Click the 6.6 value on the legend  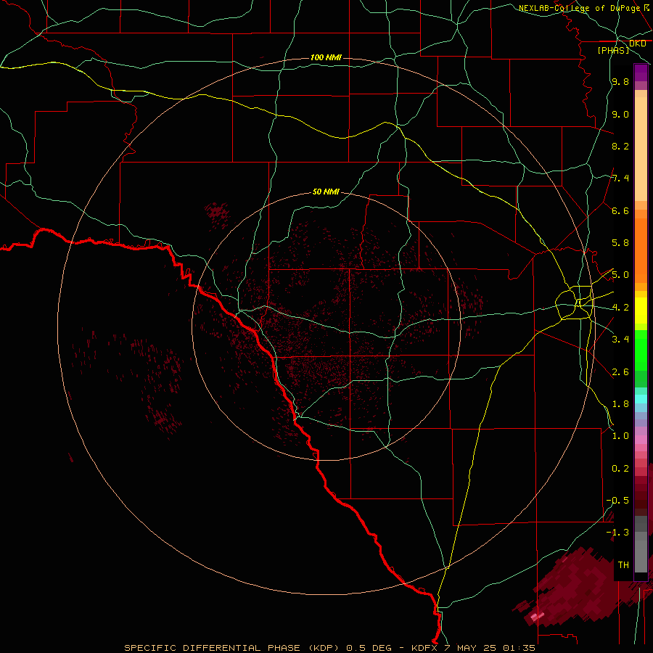coord(620,210)
